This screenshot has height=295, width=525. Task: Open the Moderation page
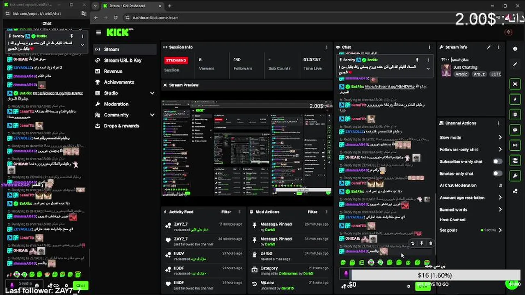tap(125, 104)
